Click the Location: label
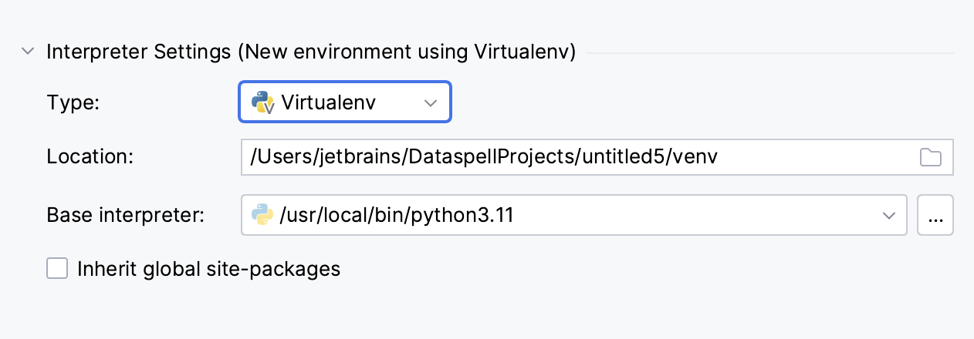This screenshot has height=339, width=974. [91, 157]
